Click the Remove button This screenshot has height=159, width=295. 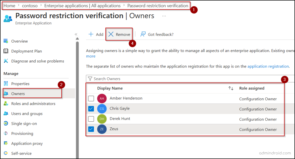click(x=119, y=34)
